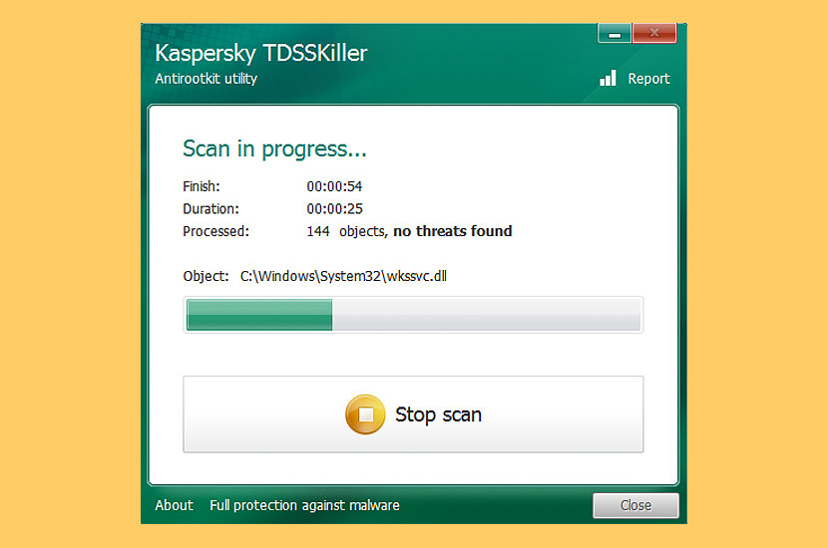Click the 'Scan in progress...' heading

pos(274,149)
